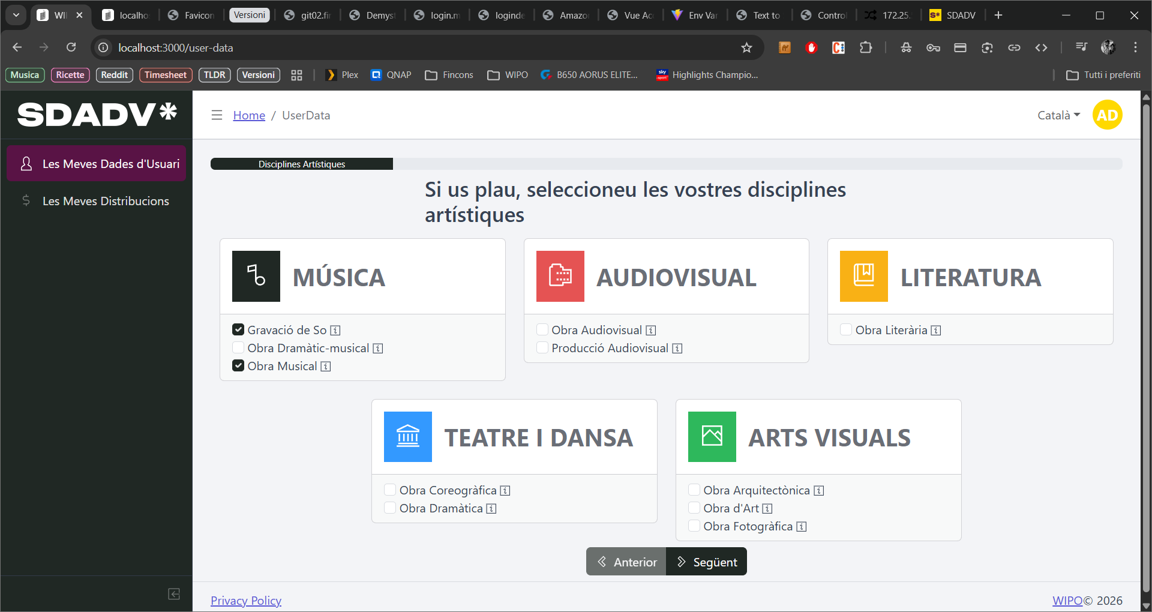Show info for Obra Coreogràfica
Image resolution: width=1152 pixels, height=612 pixels.
505,491
